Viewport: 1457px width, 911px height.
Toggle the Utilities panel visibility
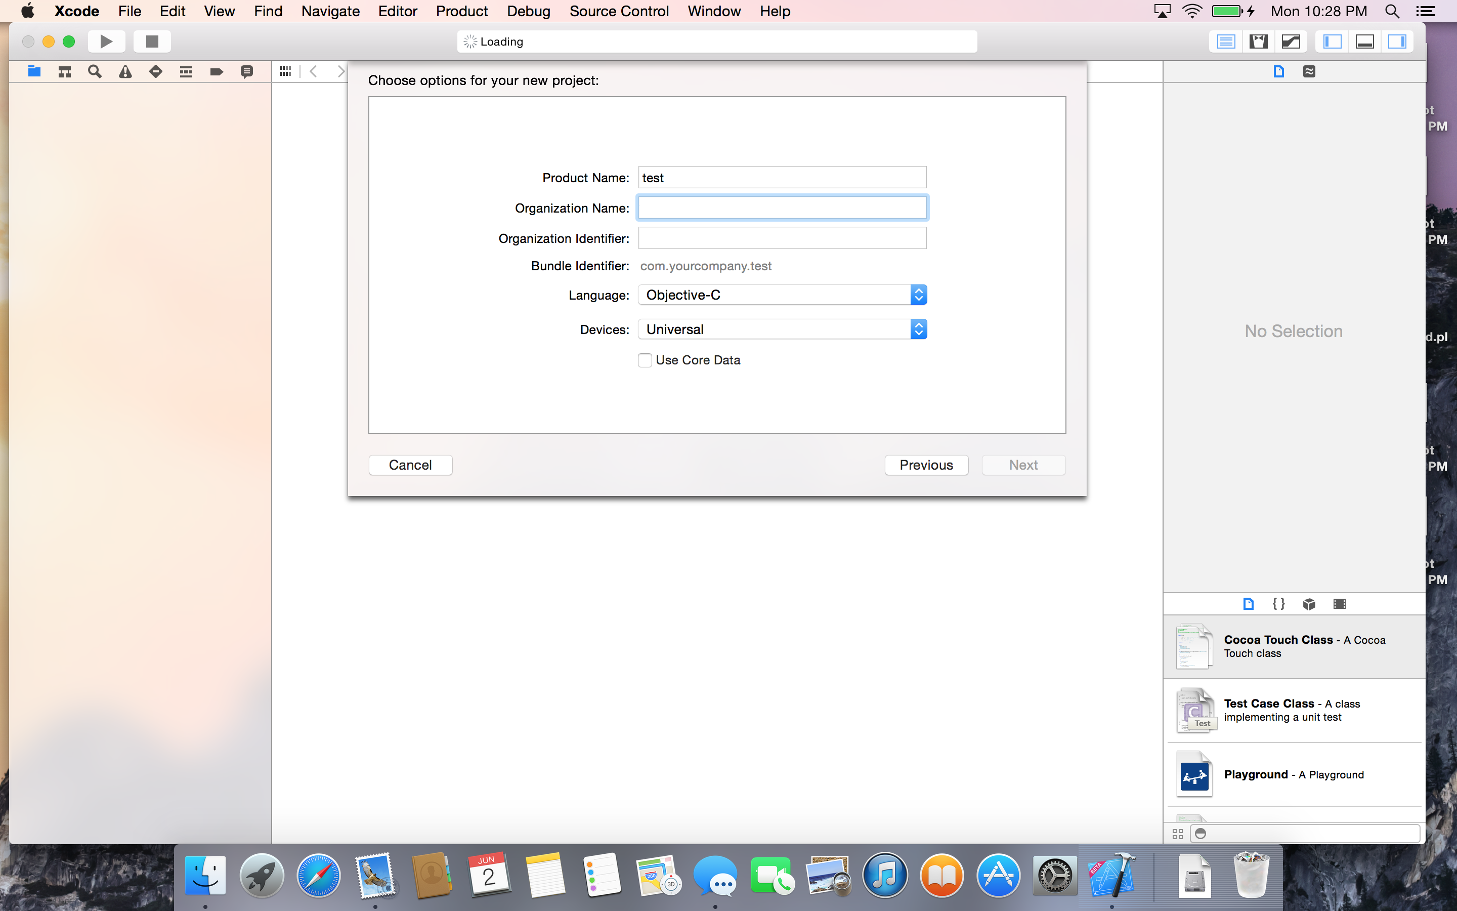click(x=1397, y=41)
